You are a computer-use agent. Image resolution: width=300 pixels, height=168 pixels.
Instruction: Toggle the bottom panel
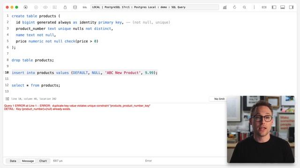point(283,7)
